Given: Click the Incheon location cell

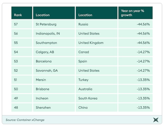Looking at the screenshot, I should (54, 98).
